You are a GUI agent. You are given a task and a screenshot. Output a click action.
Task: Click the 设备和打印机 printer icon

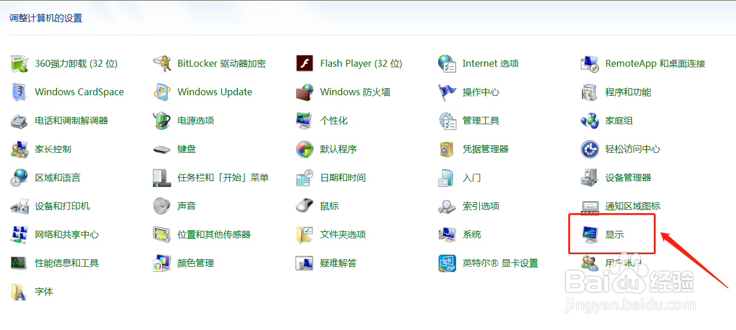pos(19,206)
